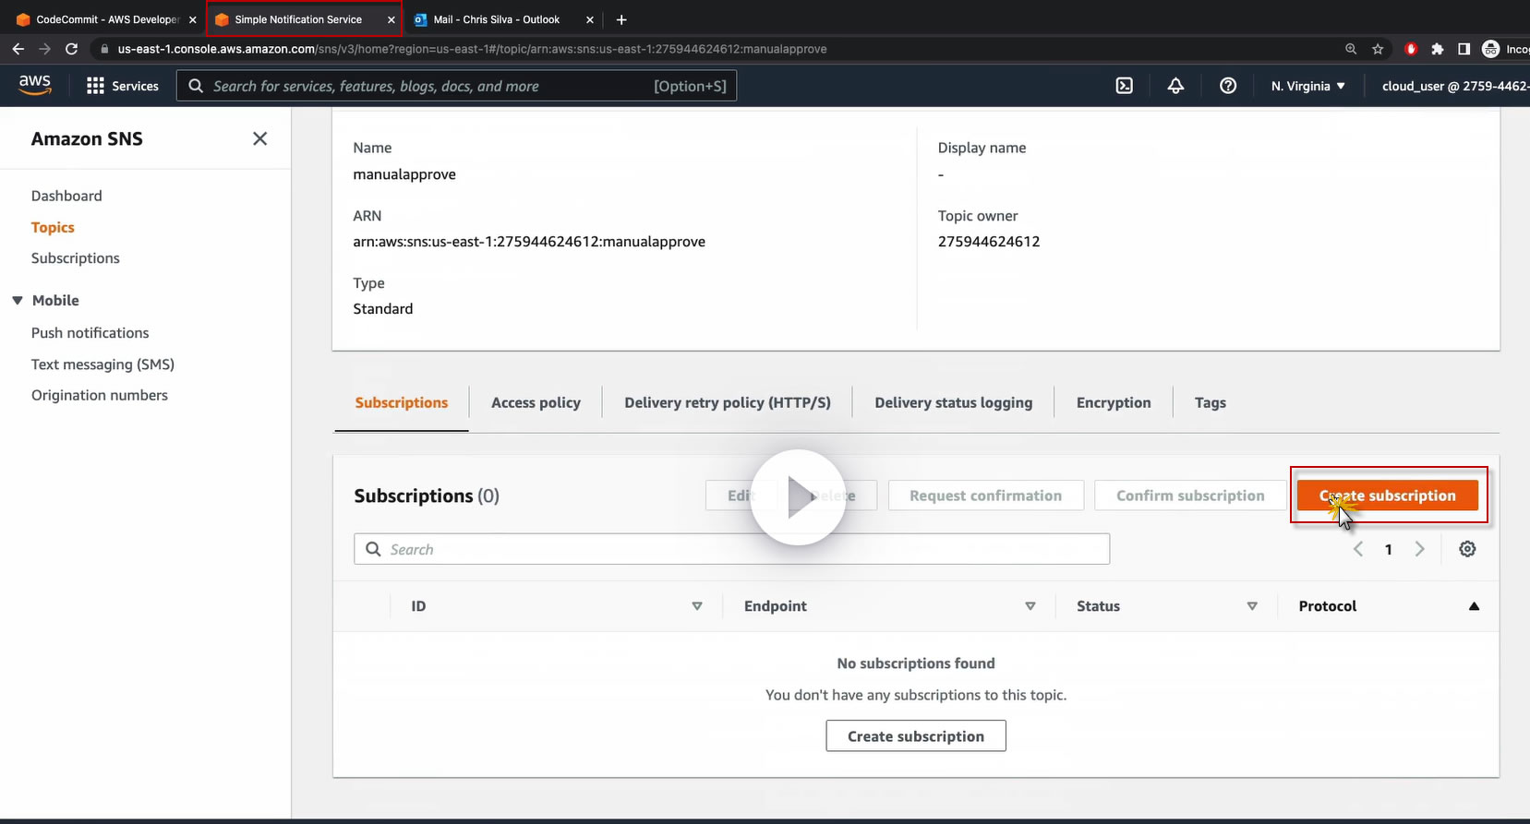The image size is (1530, 824).
Task: Click the No subscriptions found message
Action: point(916,663)
